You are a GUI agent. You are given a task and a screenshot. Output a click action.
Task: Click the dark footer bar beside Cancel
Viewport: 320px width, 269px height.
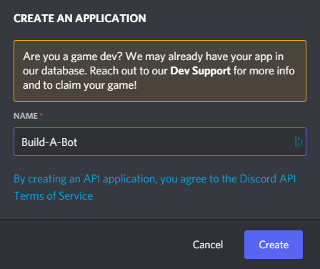coord(95,245)
